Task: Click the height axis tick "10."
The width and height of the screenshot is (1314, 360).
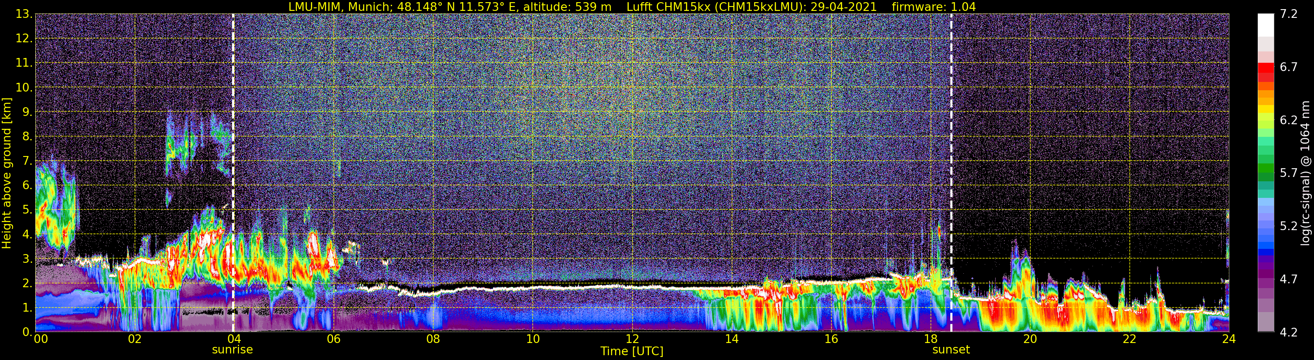Action: [24, 88]
